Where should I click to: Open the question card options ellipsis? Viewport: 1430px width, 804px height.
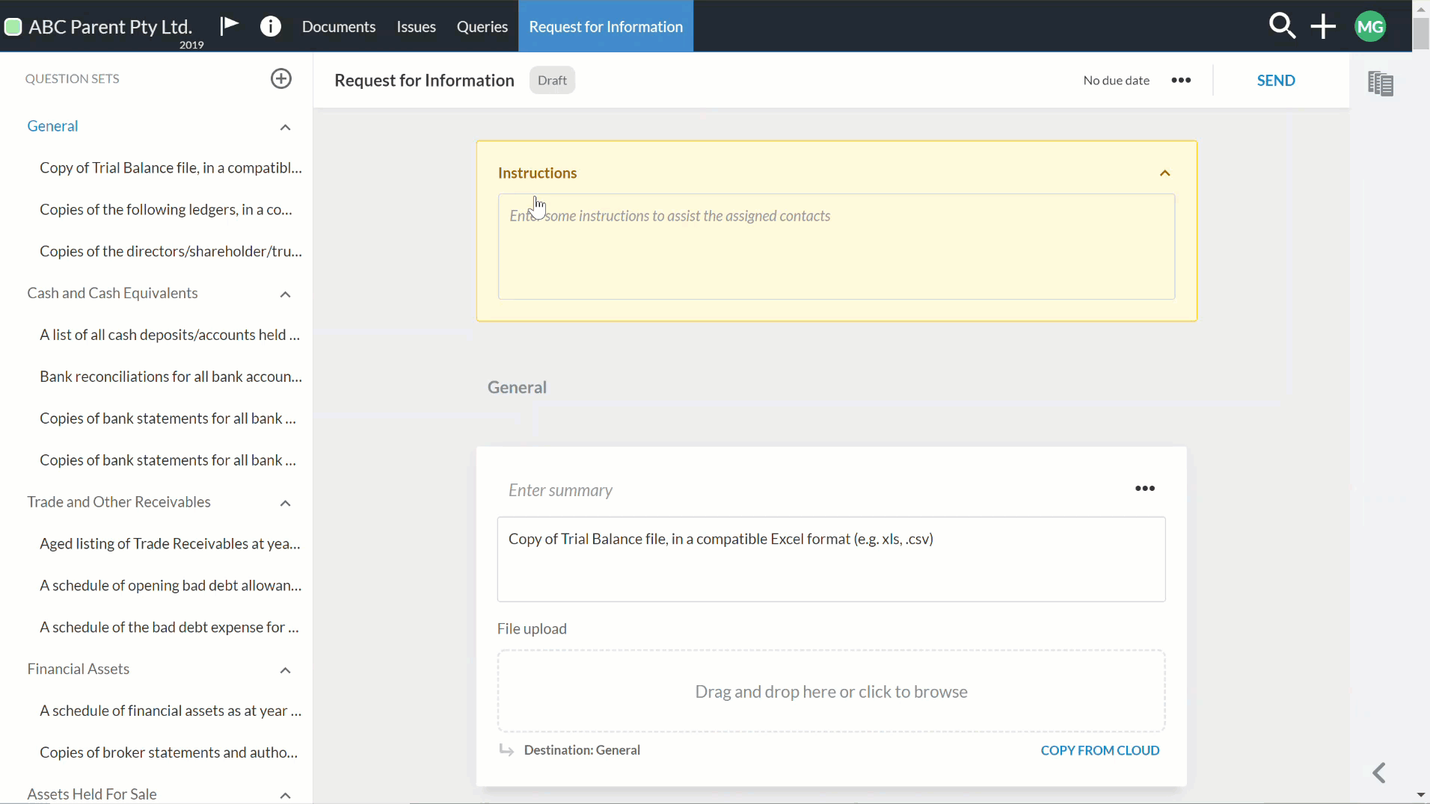click(x=1145, y=489)
